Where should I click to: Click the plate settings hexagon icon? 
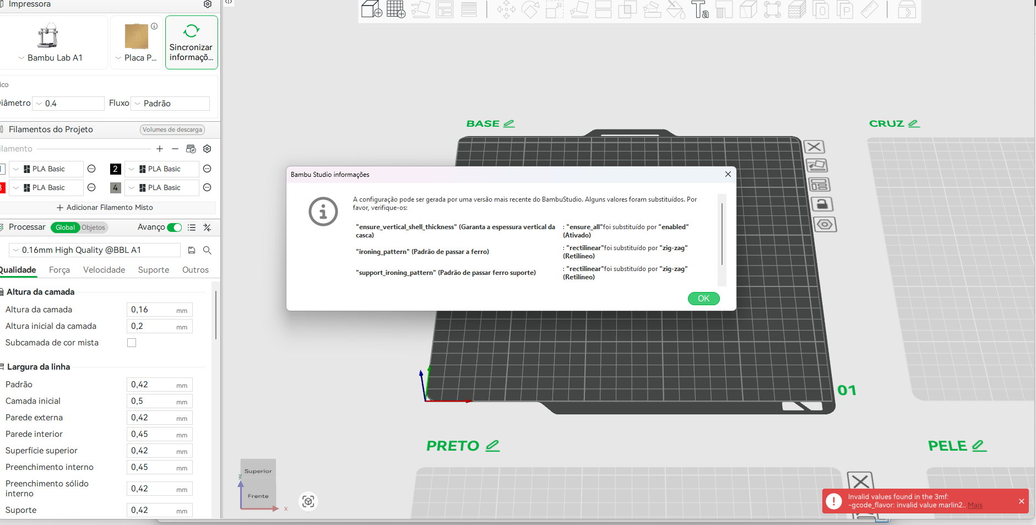coord(825,224)
